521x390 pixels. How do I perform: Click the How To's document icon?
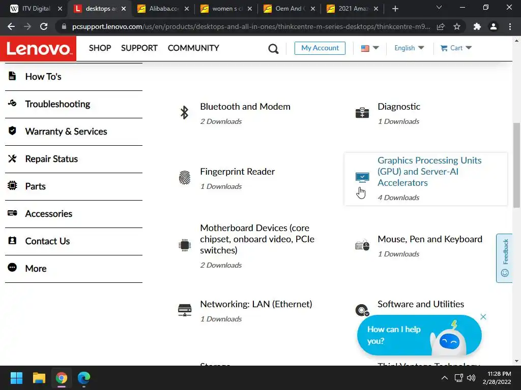pyautogui.click(x=12, y=76)
